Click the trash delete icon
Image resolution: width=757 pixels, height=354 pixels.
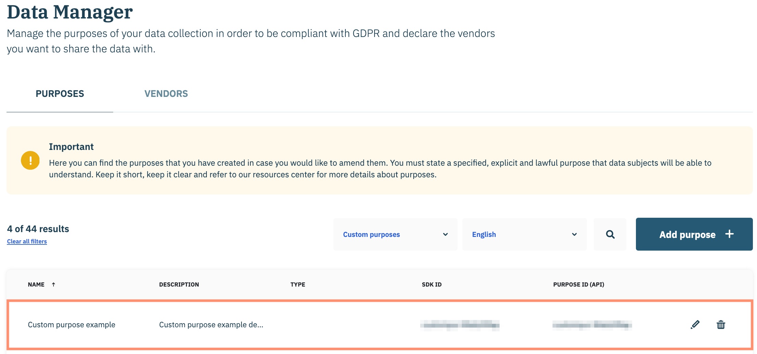point(721,325)
